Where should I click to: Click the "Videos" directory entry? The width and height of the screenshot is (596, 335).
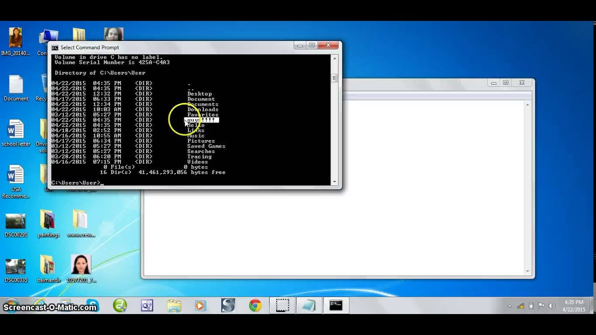[x=197, y=162]
